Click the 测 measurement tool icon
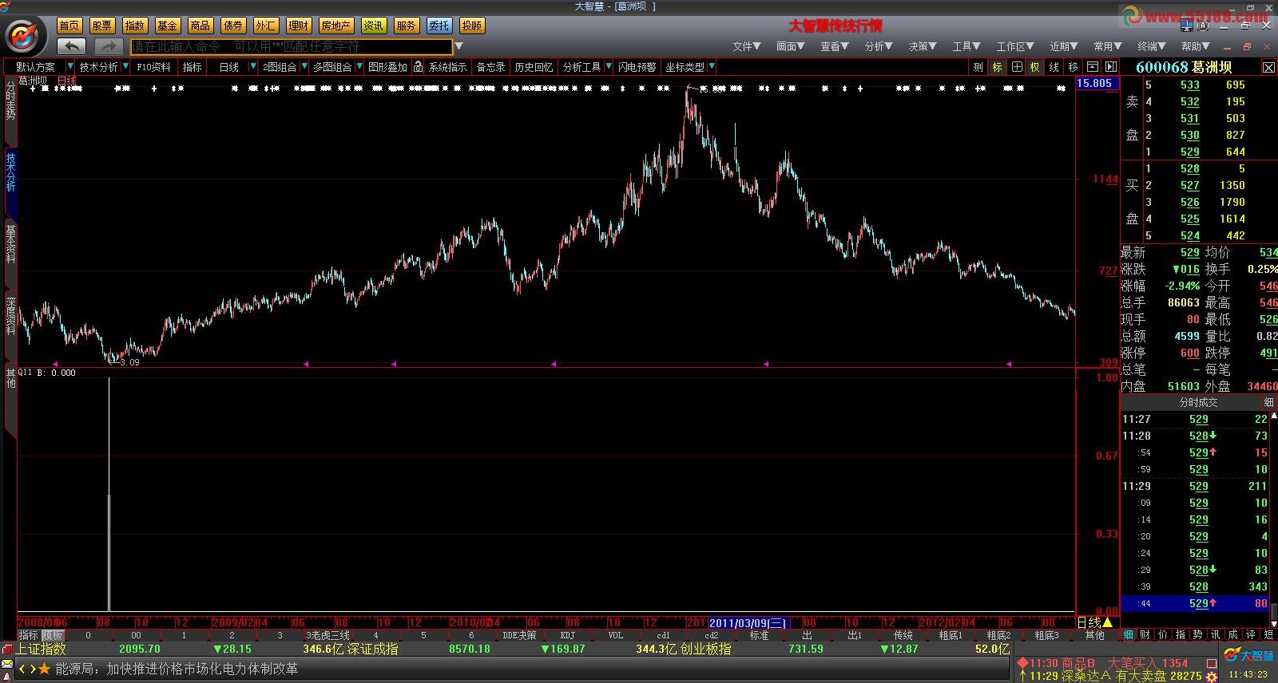This screenshot has width=1278, height=683. click(978, 67)
